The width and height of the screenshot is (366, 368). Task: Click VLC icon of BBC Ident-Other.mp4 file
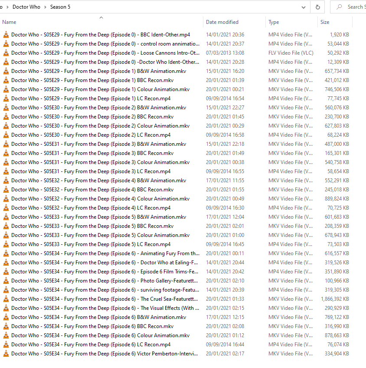tap(6, 35)
